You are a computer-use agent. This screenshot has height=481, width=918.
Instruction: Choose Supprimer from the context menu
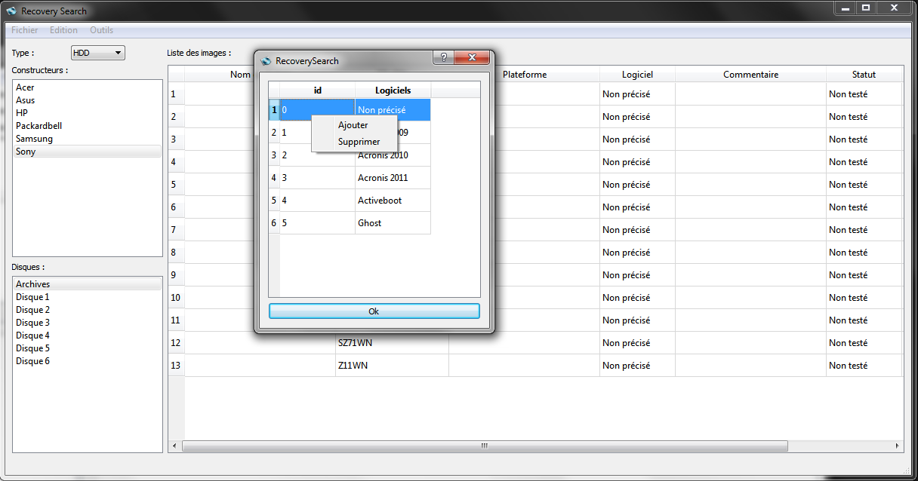[x=359, y=142]
